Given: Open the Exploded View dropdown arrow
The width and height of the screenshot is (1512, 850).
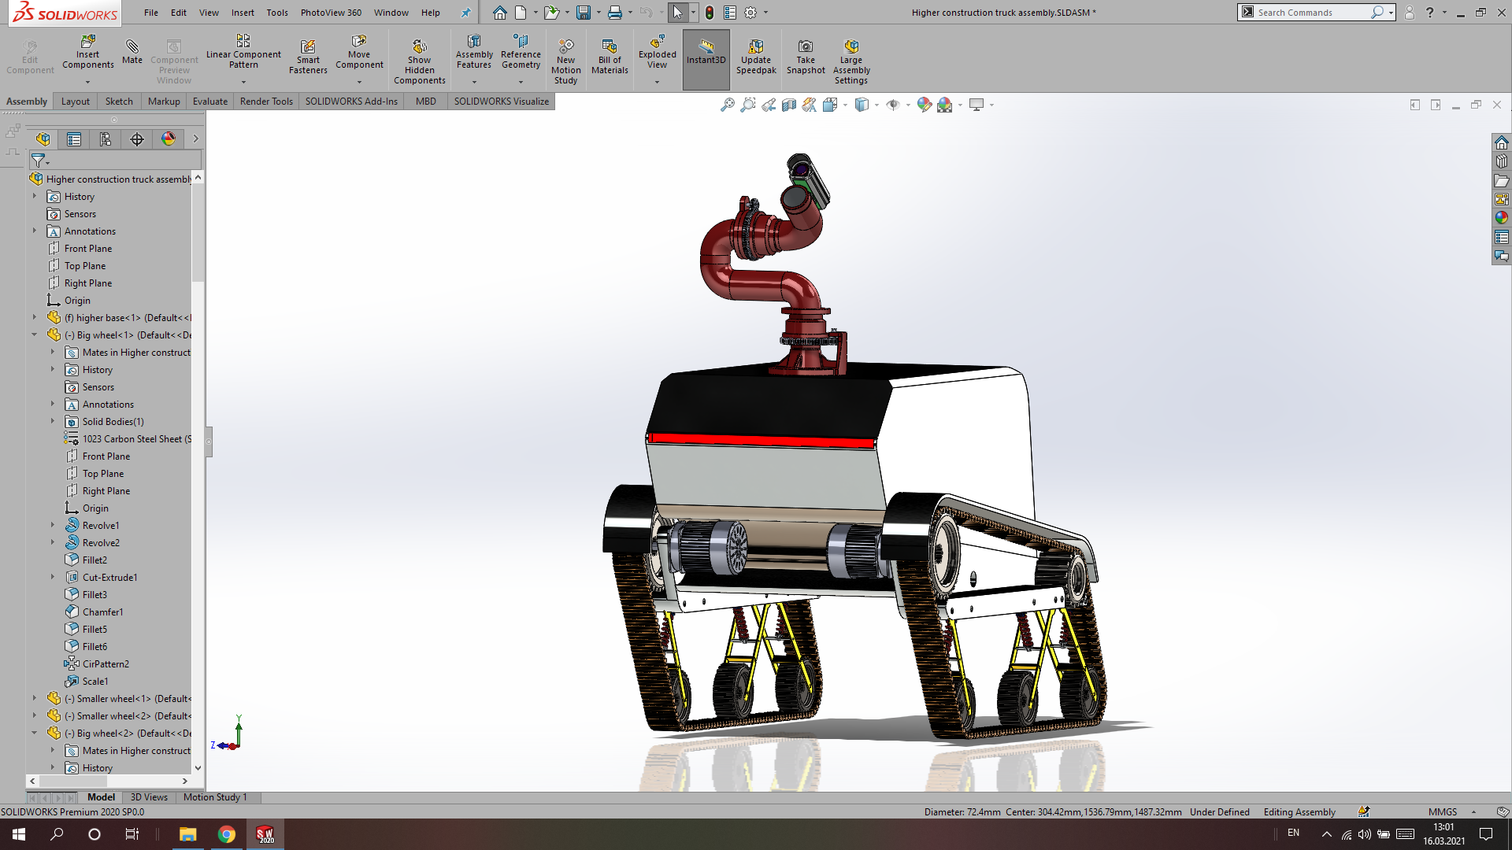Looking at the screenshot, I should point(657,82).
